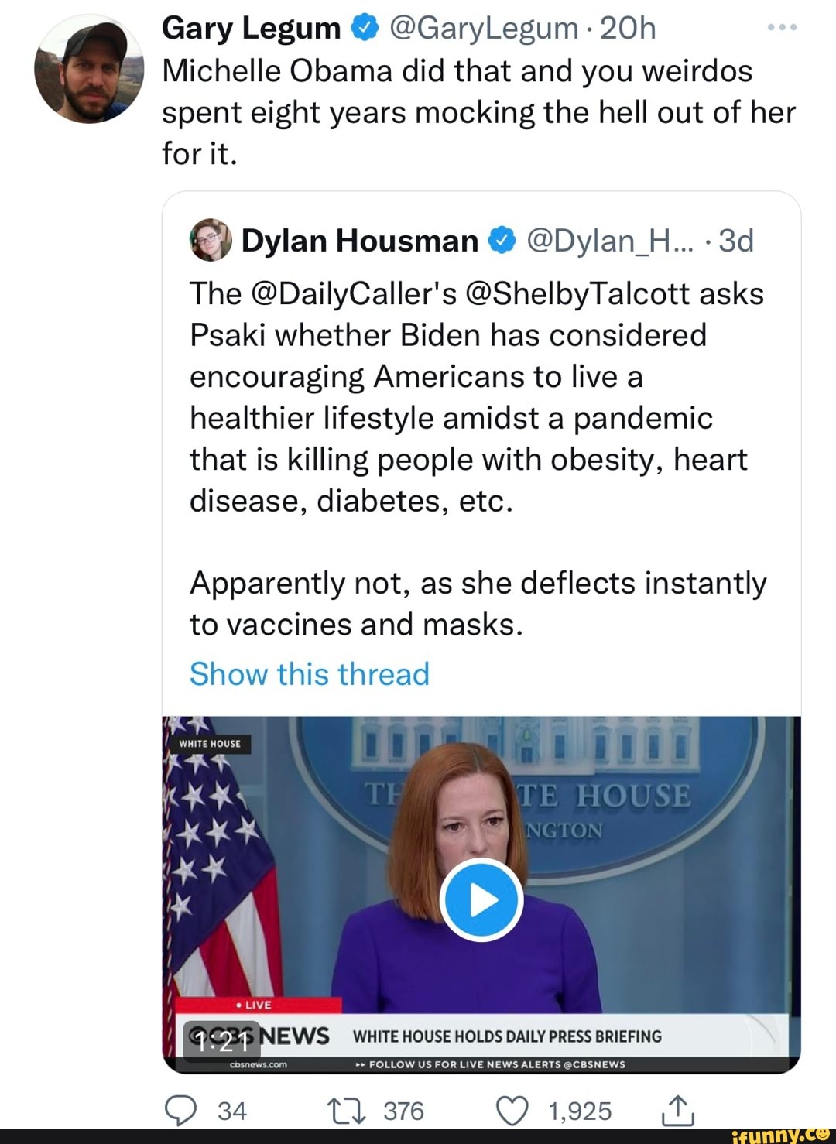Open Gary Legum's profile picture
The height and width of the screenshot is (1144, 836).
click(90, 68)
